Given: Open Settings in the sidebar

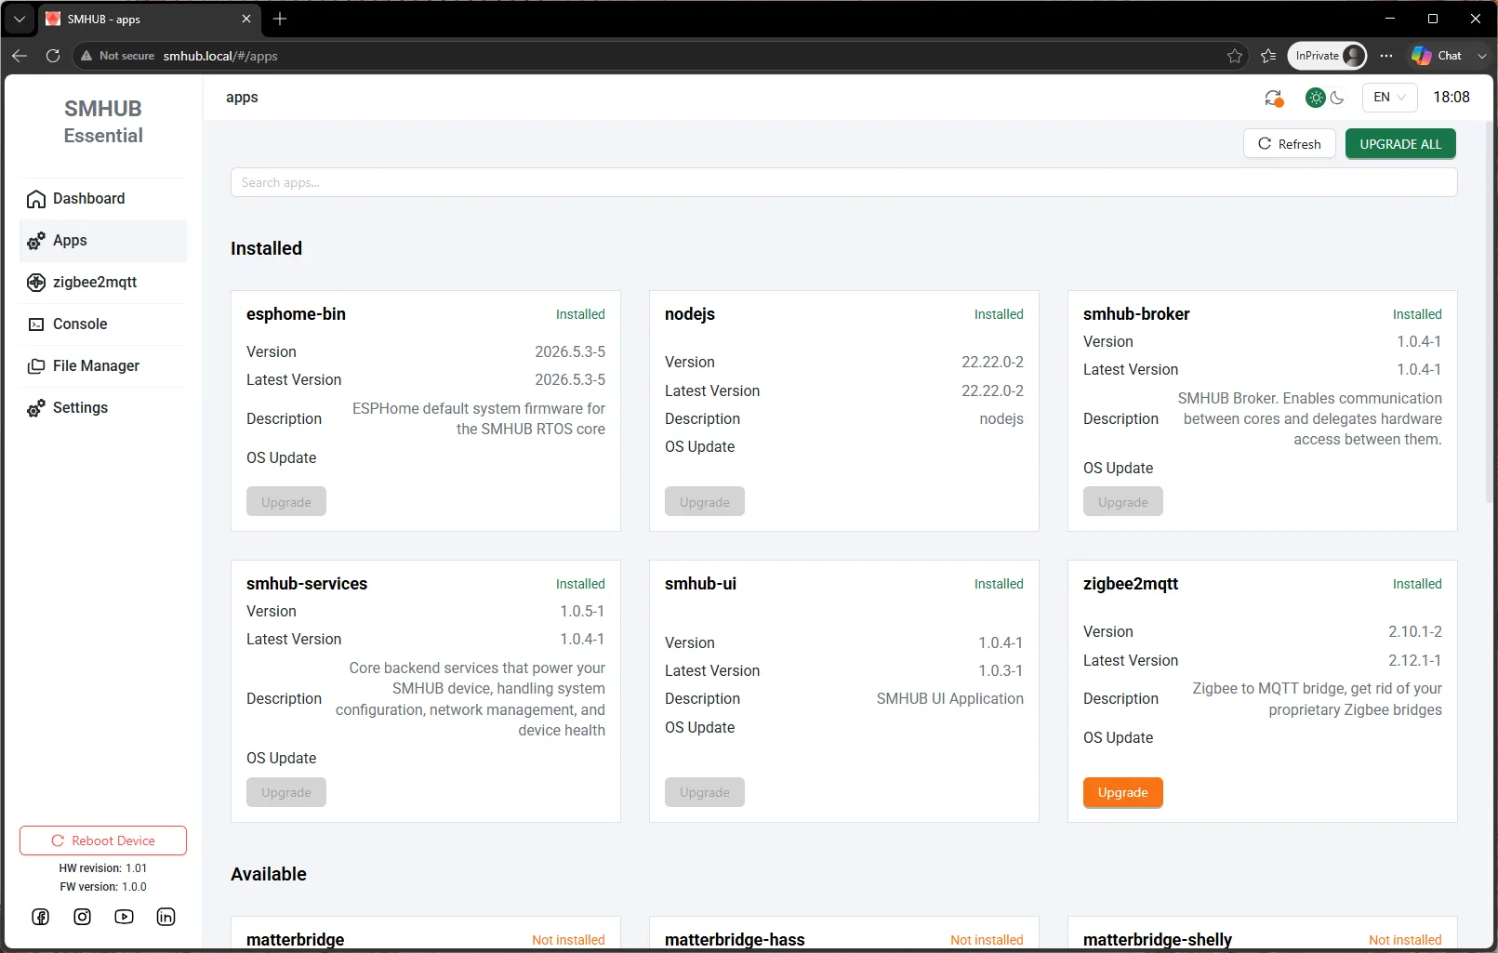Looking at the screenshot, I should point(102,408).
